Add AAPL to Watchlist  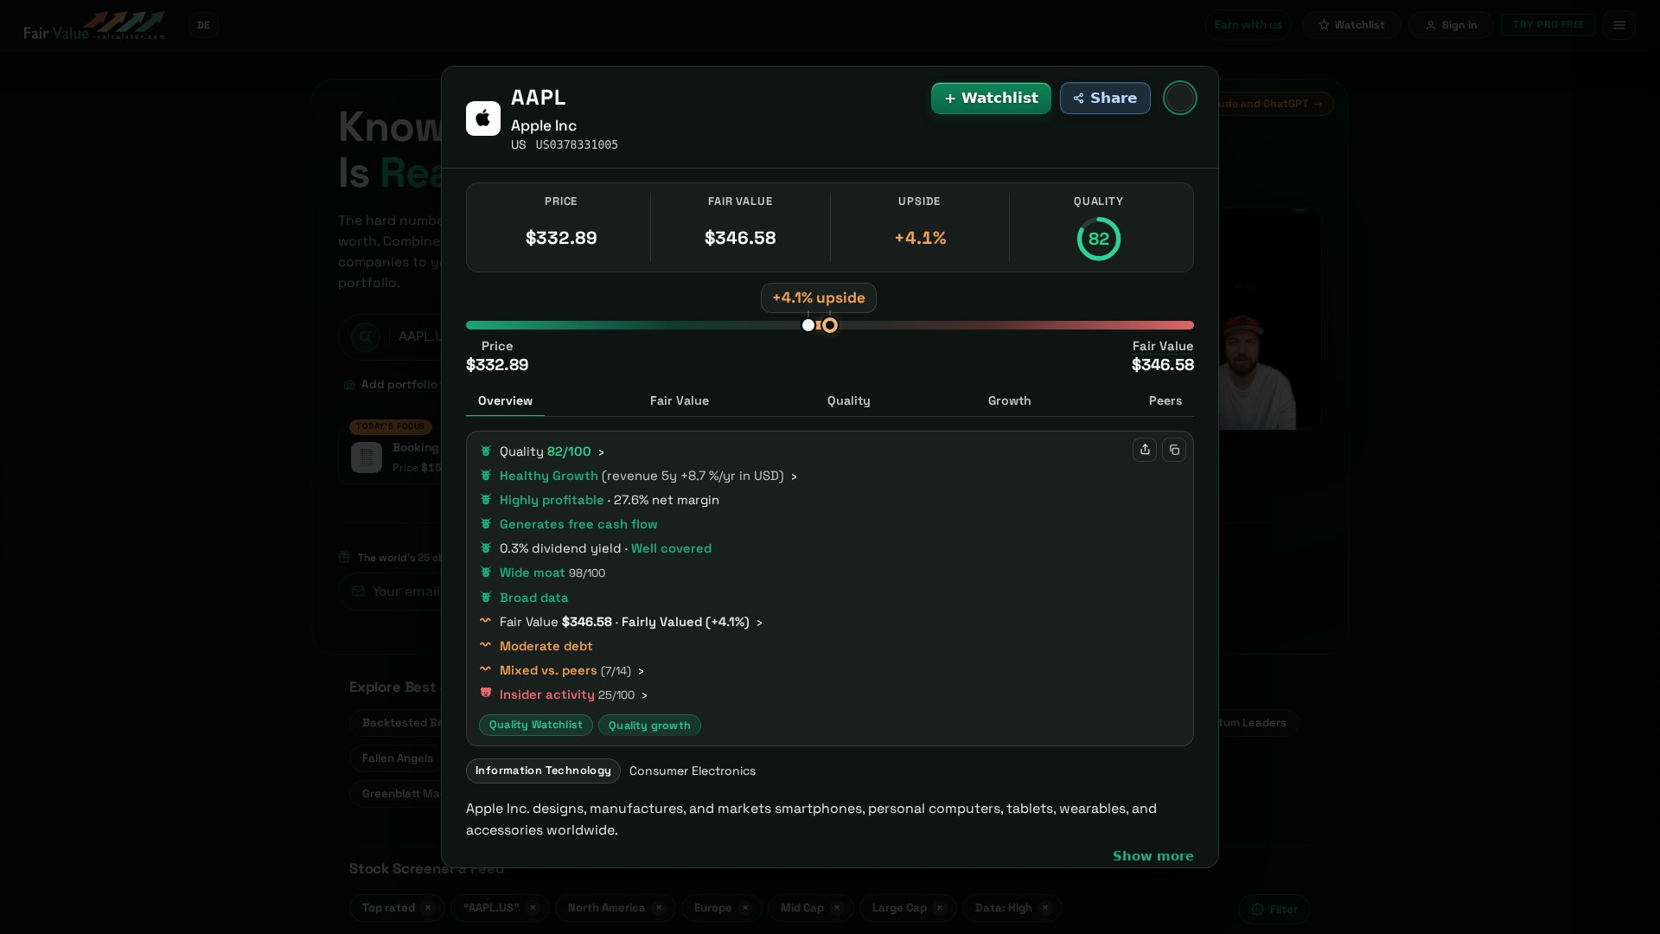click(x=991, y=98)
